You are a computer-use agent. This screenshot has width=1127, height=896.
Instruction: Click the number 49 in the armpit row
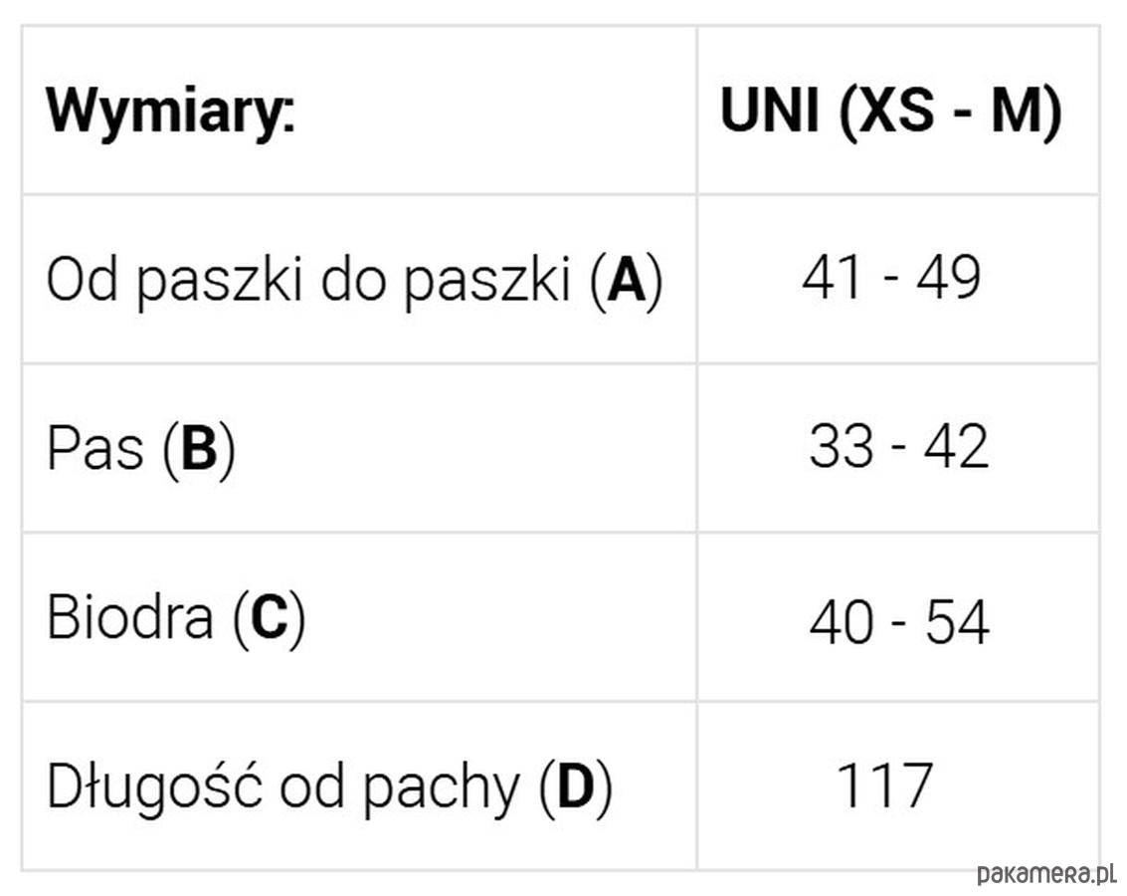(948, 279)
